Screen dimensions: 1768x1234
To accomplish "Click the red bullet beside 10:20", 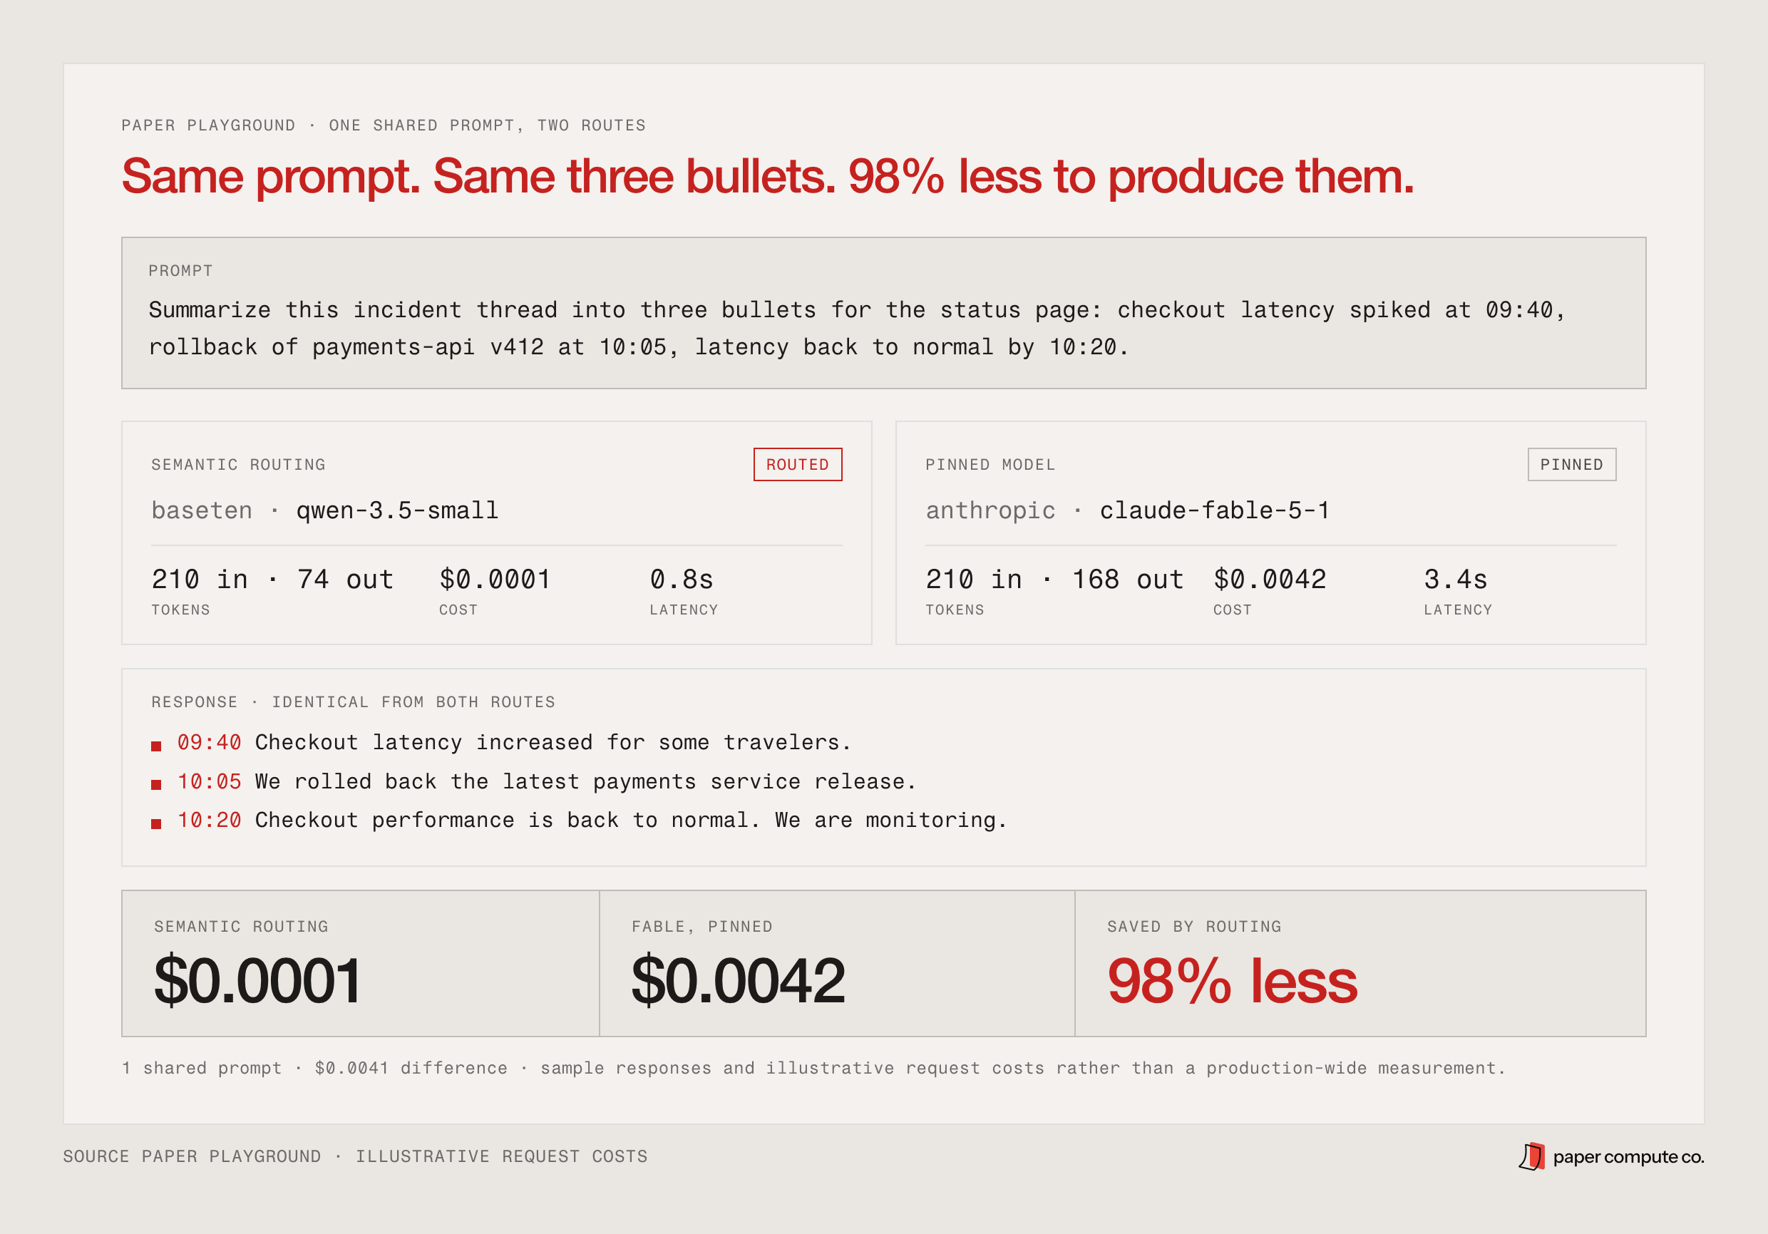I will pos(156,823).
